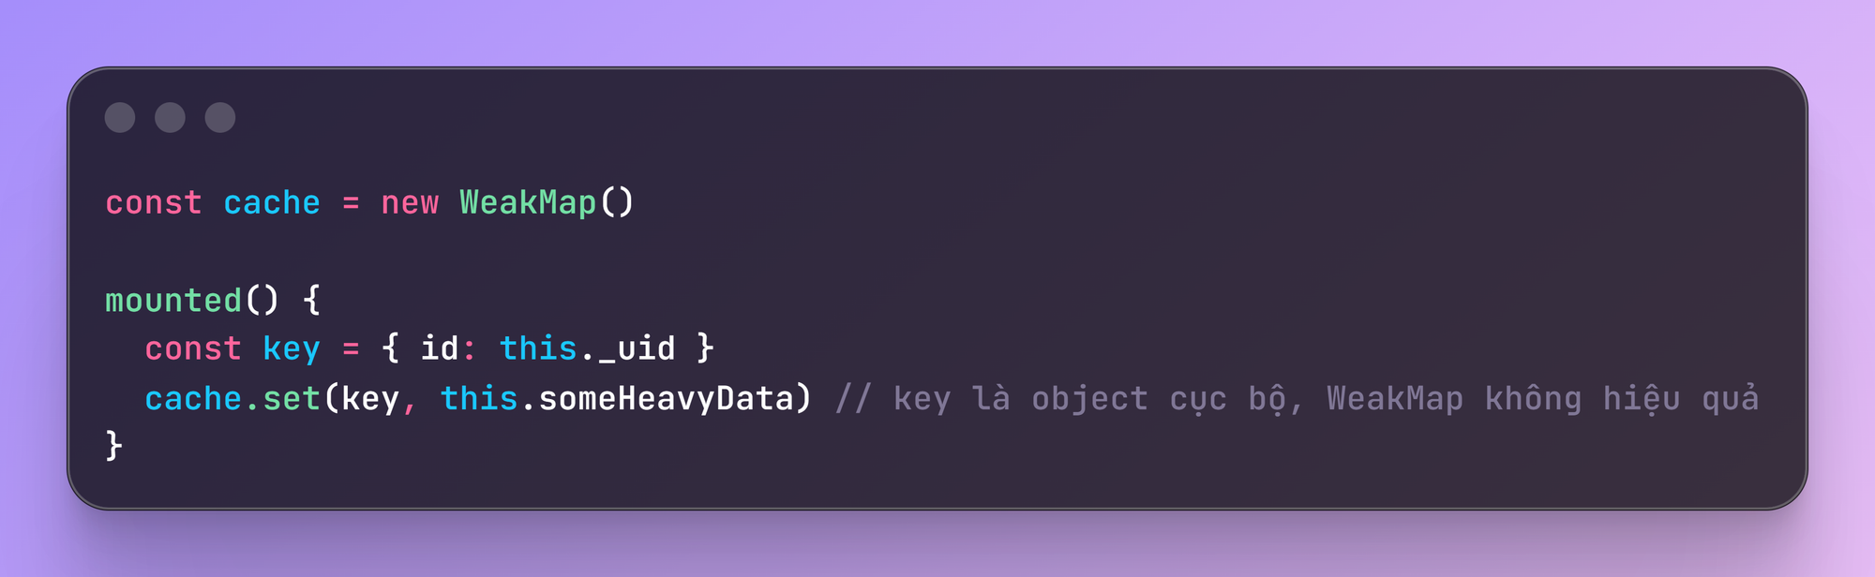Click the "new" keyword

tap(410, 202)
